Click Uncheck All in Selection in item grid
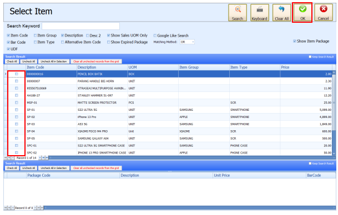Viewport: 338px width, 215px height. click(54, 62)
